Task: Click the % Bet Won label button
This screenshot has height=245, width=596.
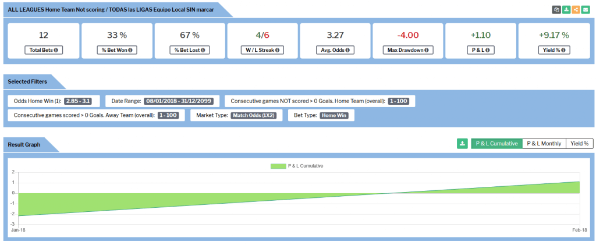Action: [x=117, y=50]
